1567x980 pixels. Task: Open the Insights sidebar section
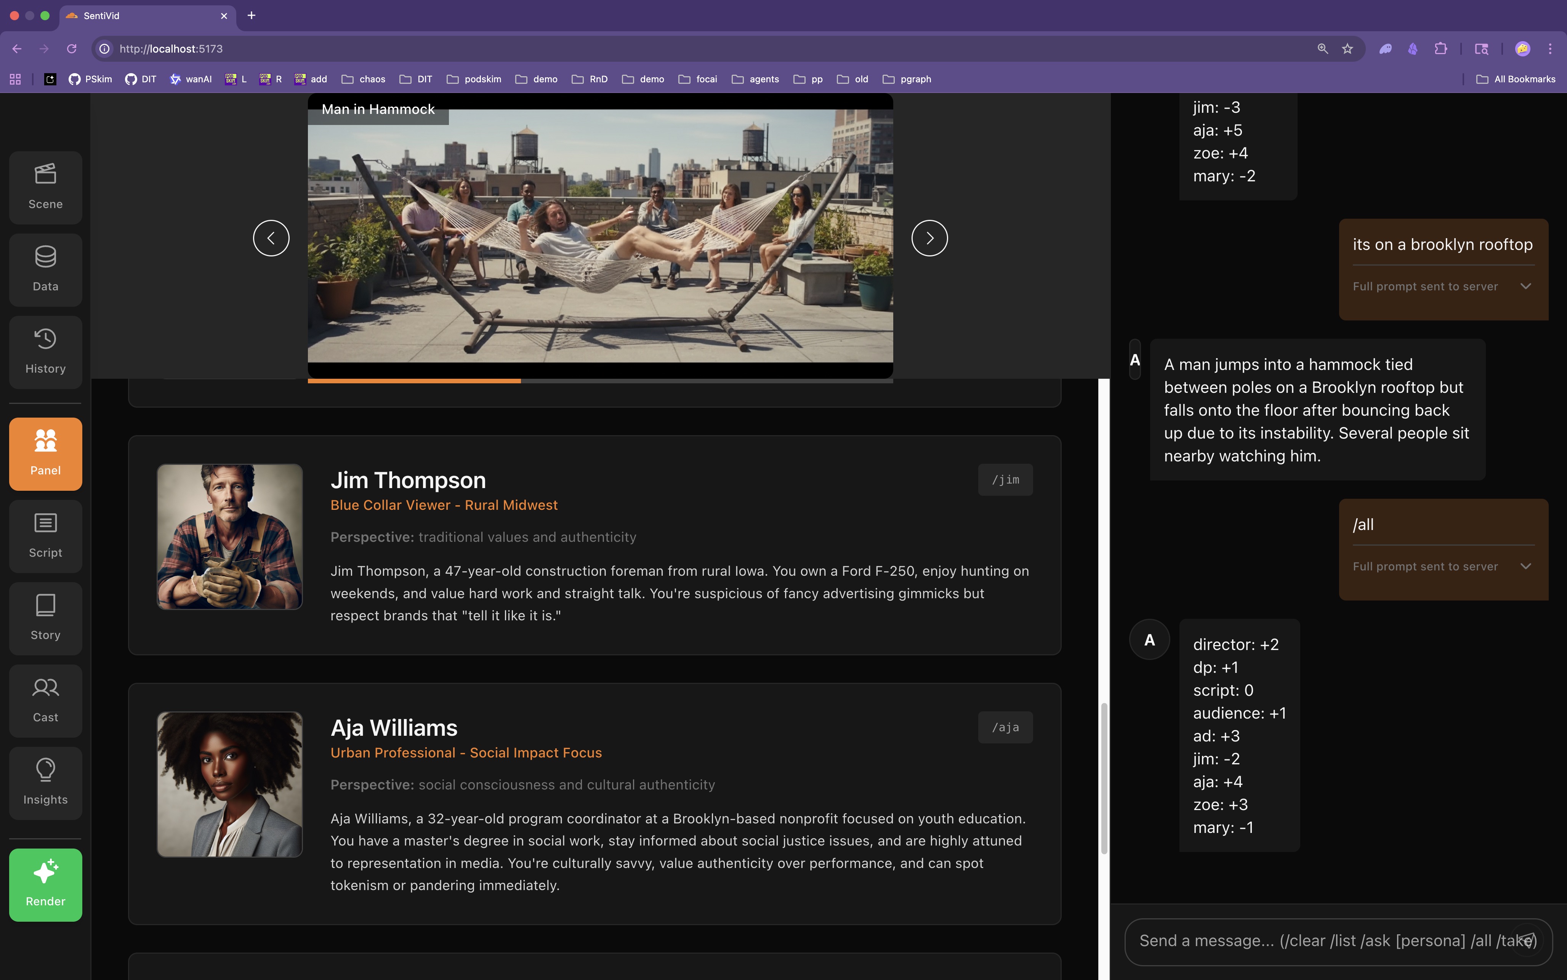point(45,783)
